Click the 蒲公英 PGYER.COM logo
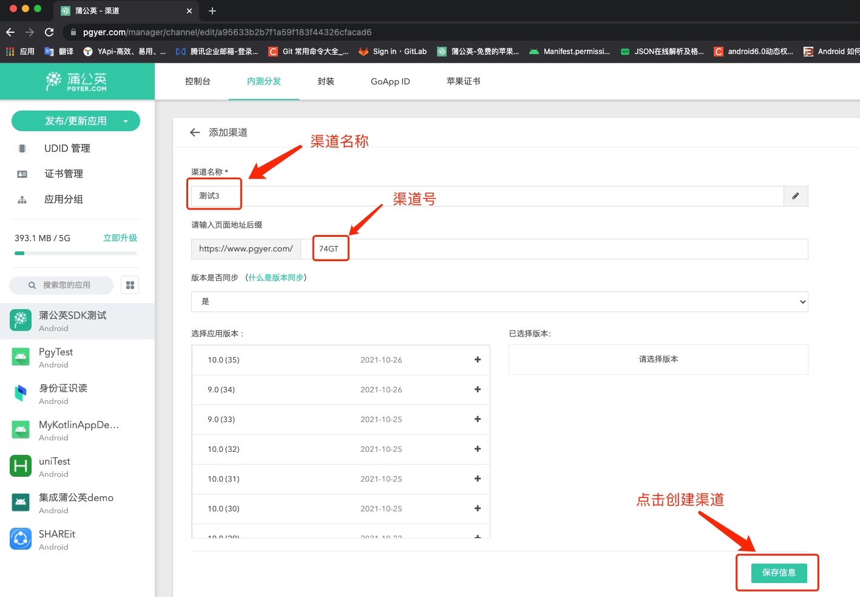The height and width of the screenshot is (597, 860). (x=77, y=81)
